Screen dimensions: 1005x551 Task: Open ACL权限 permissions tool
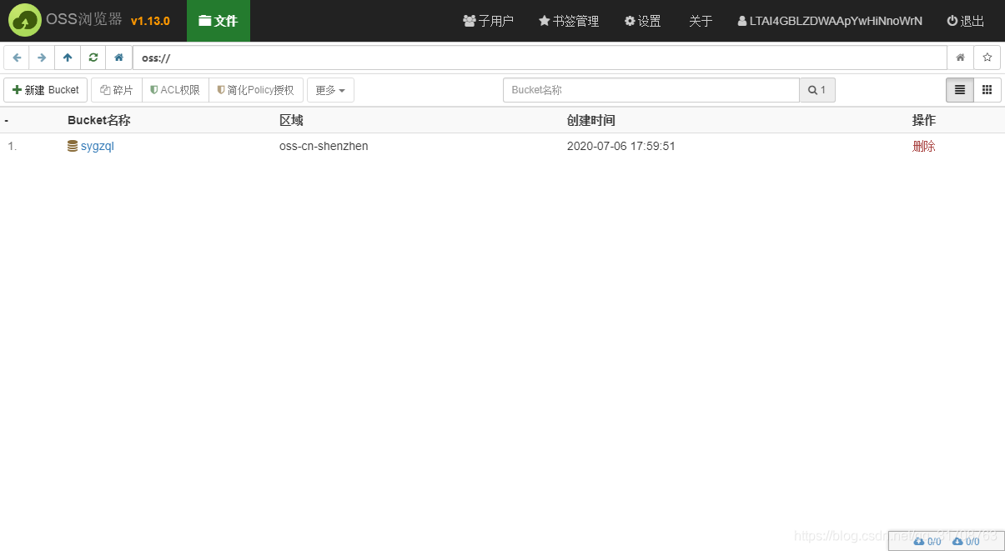[174, 89]
